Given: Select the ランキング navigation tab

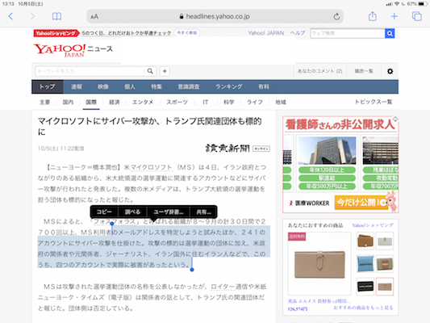Looking at the screenshot, I should tap(228, 86).
